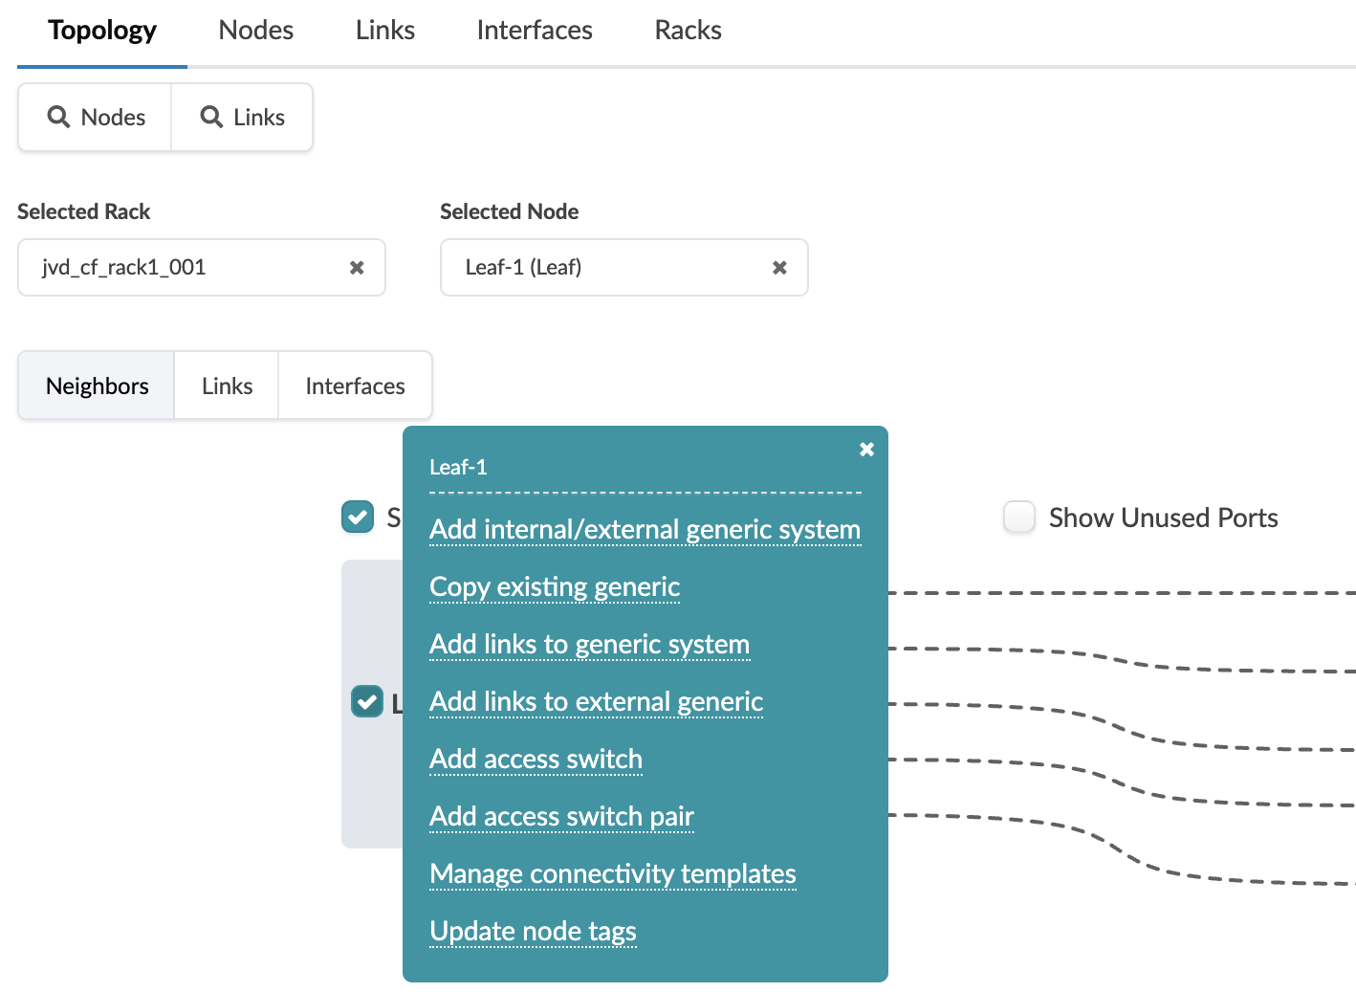1356x992 pixels.
Task: Choose Add links to external generic
Action: tap(596, 701)
